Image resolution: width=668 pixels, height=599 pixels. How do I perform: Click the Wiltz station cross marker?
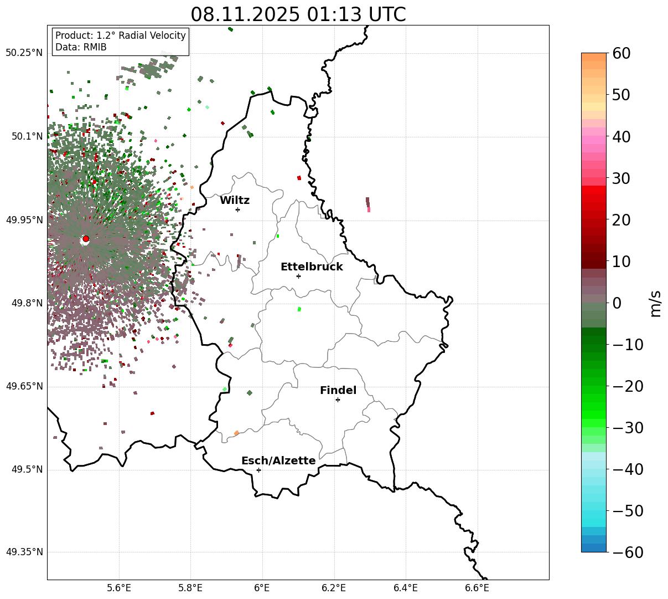click(x=237, y=209)
